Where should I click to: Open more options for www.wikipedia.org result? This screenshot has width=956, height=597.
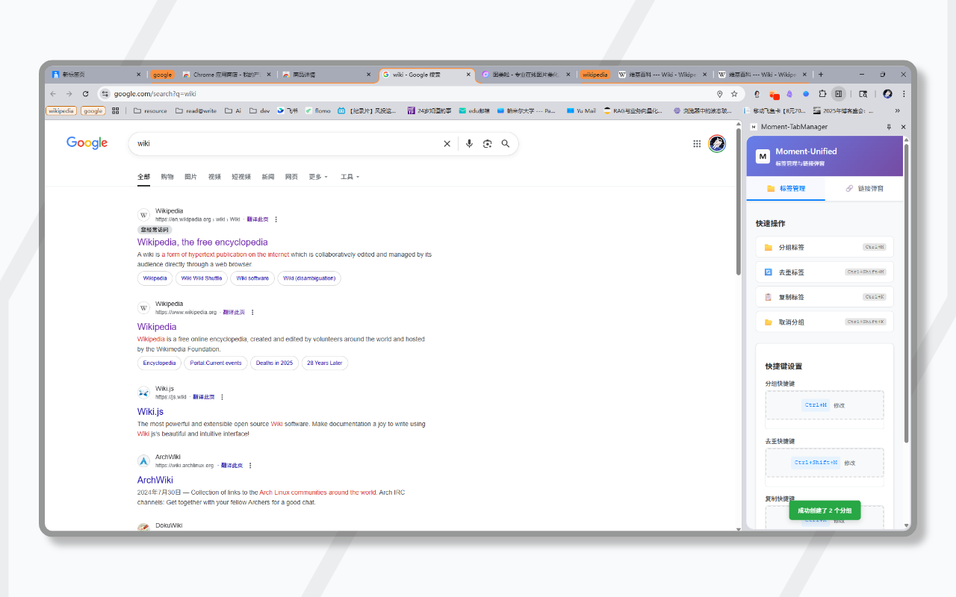coord(252,313)
